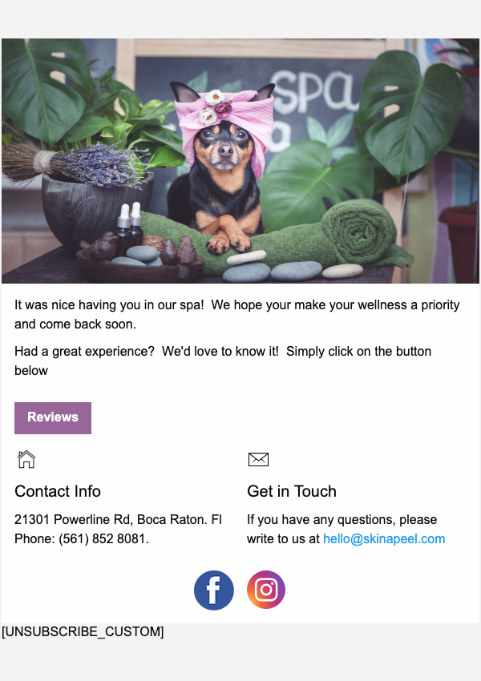Open the Facebook social icon

point(214,590)
